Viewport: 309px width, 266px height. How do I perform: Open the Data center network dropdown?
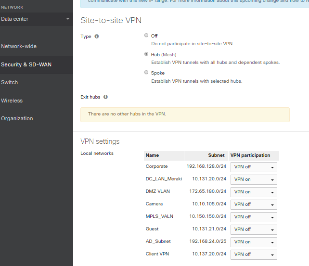[x=36, y=19]
